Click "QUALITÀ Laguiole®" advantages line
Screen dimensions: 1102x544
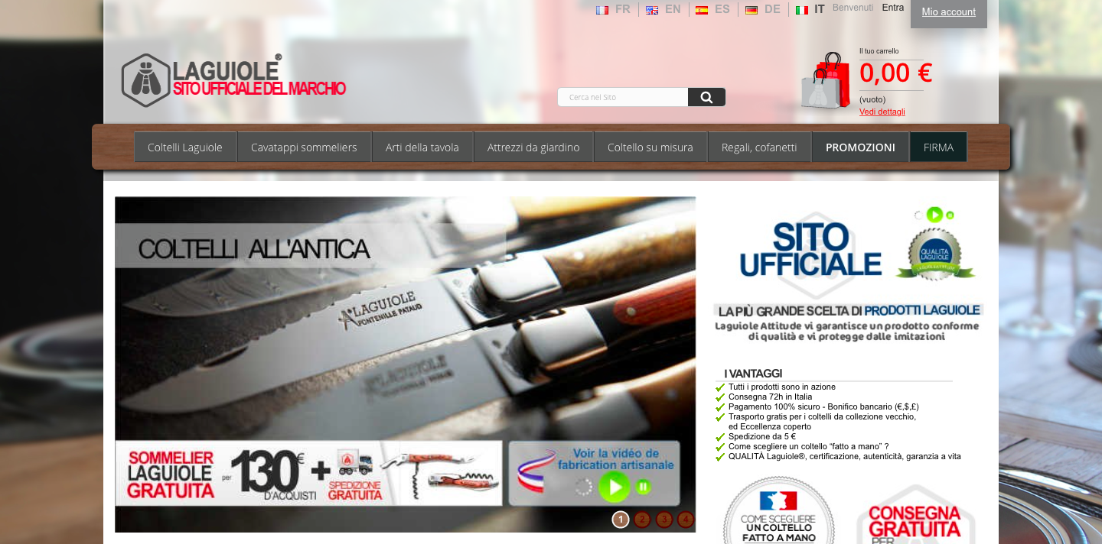pyautogui.click(x=845, y=456)
